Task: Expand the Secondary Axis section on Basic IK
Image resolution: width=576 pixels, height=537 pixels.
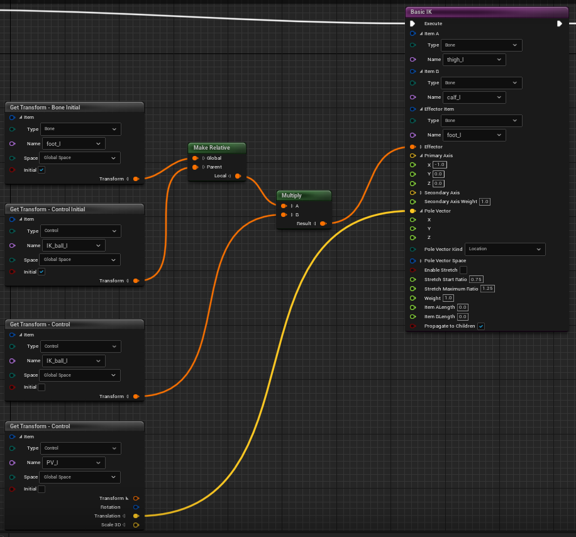Action: click(420, 192)
